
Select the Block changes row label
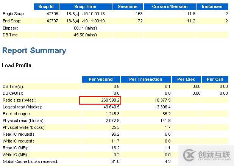pyautogui.click(x=17, y=114)
